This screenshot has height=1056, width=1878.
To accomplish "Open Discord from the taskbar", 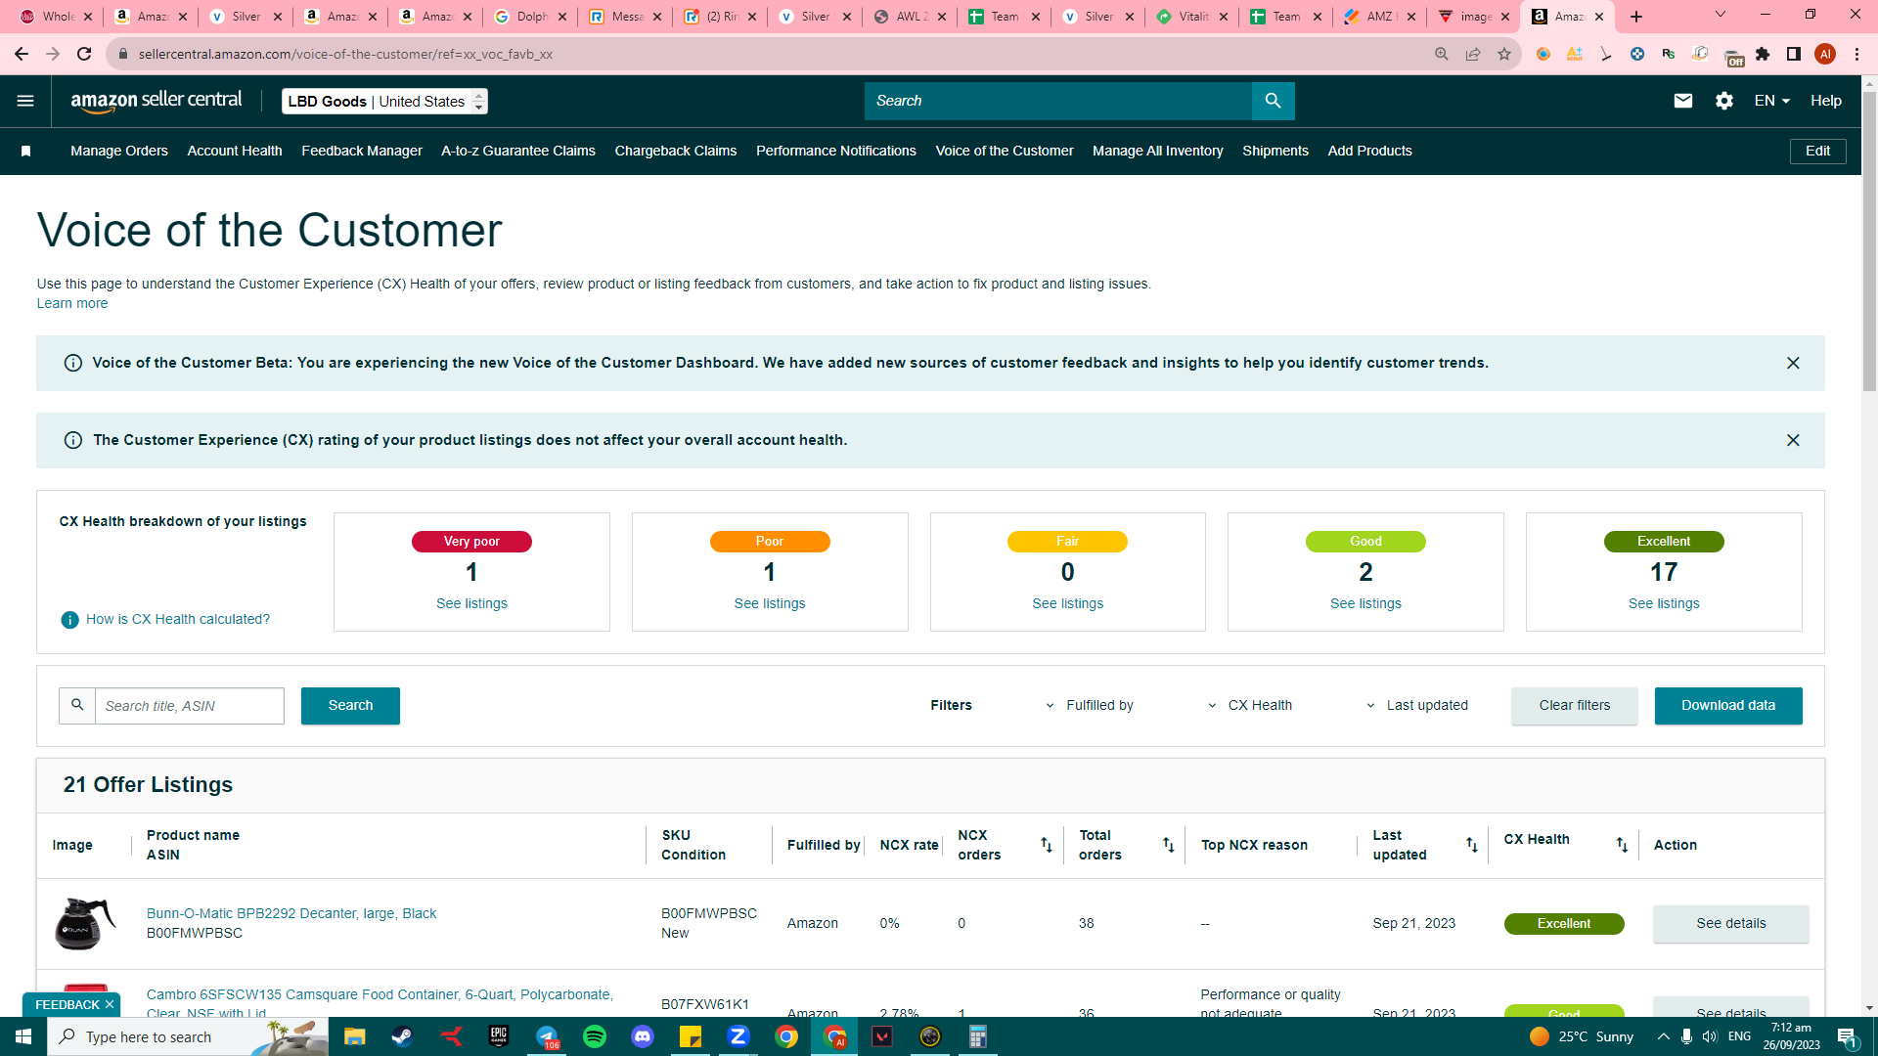I will 642,1036.
